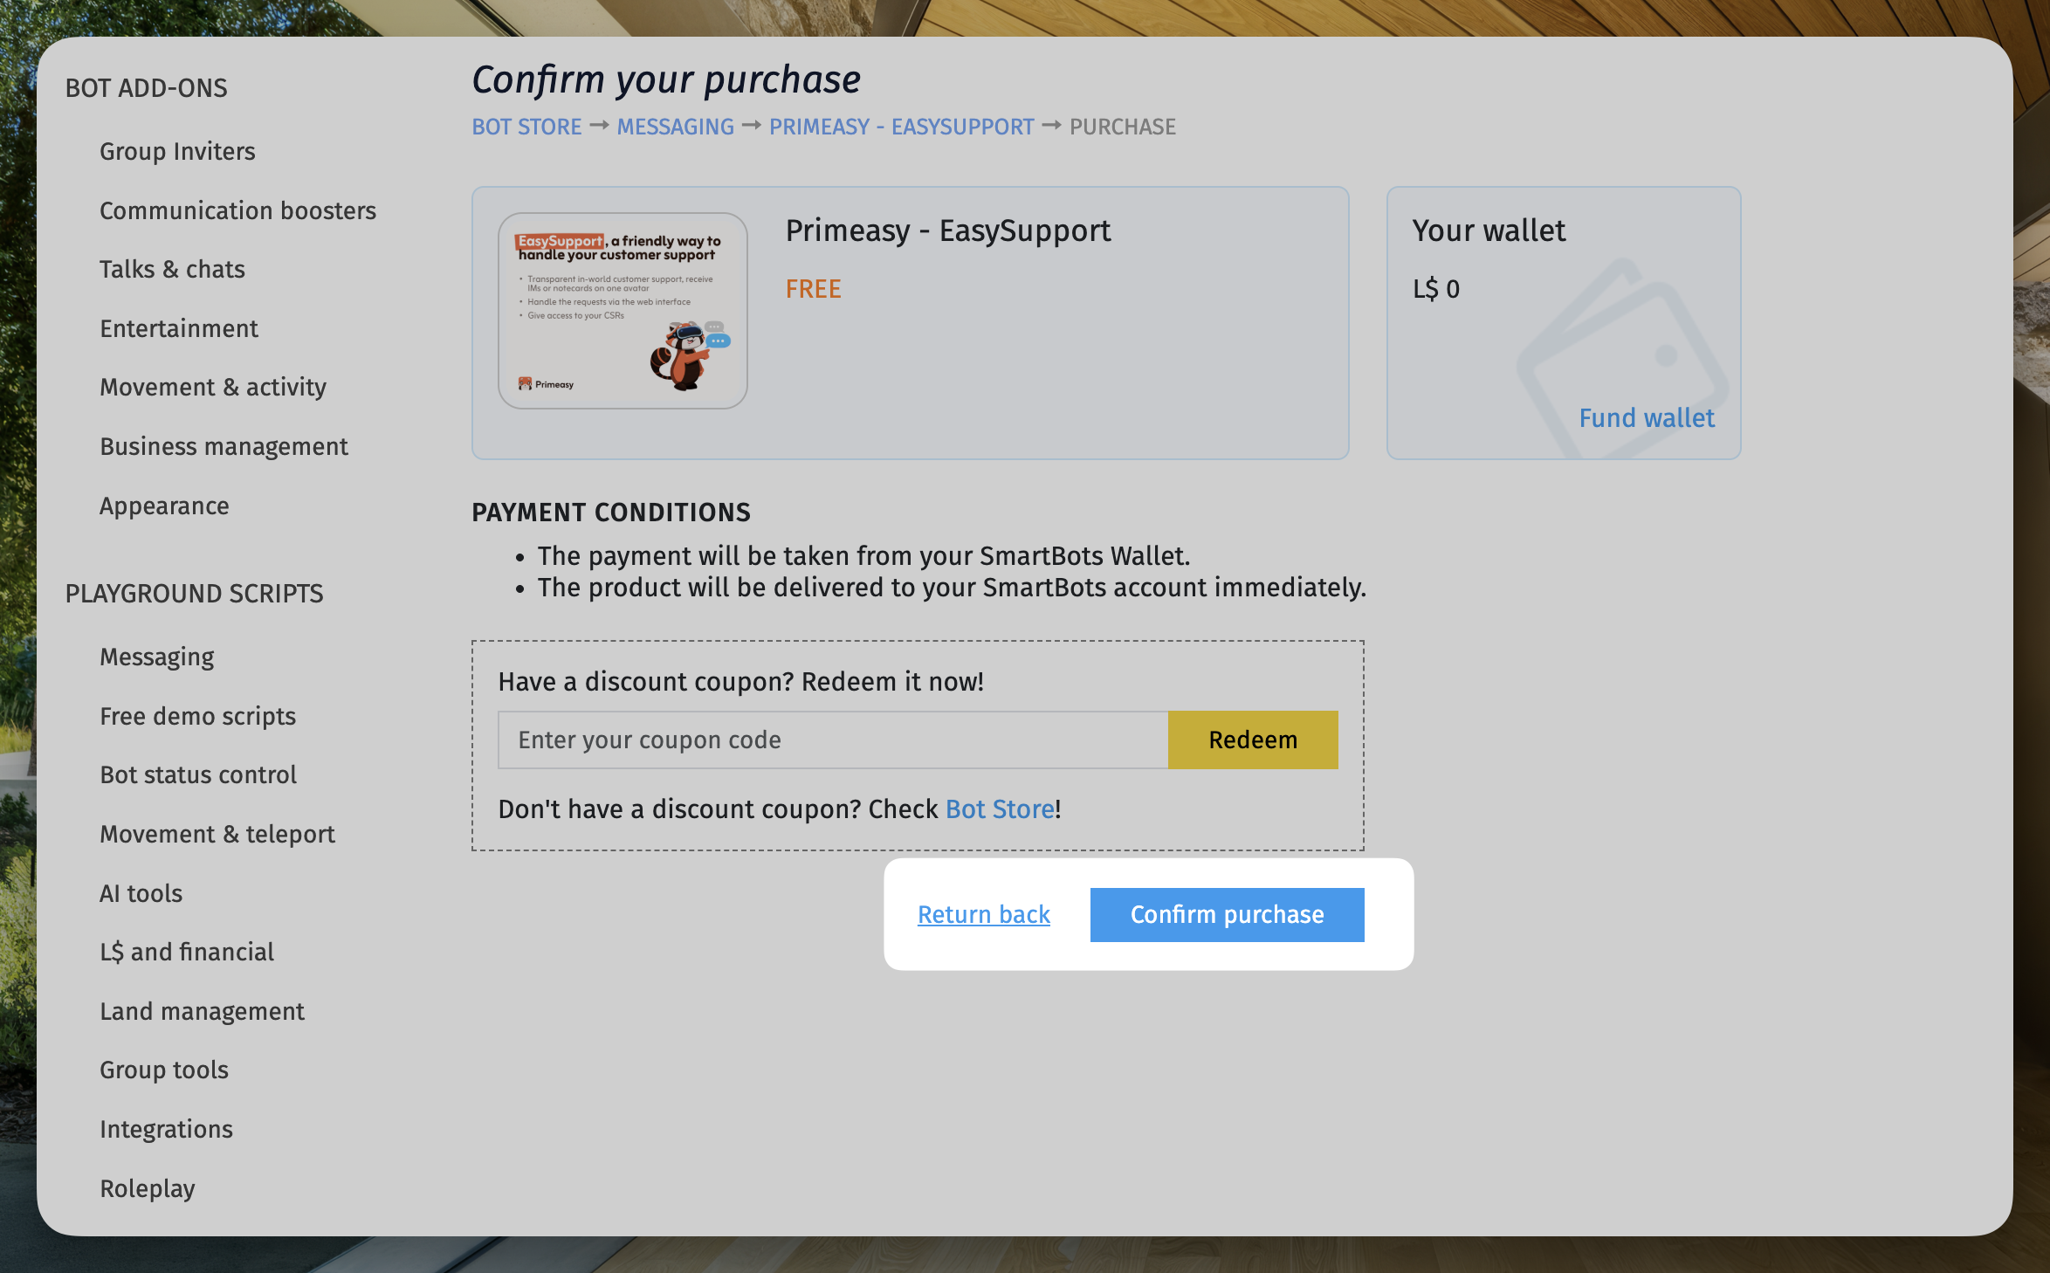Open AI tools sidebar item

pos(141,894)
